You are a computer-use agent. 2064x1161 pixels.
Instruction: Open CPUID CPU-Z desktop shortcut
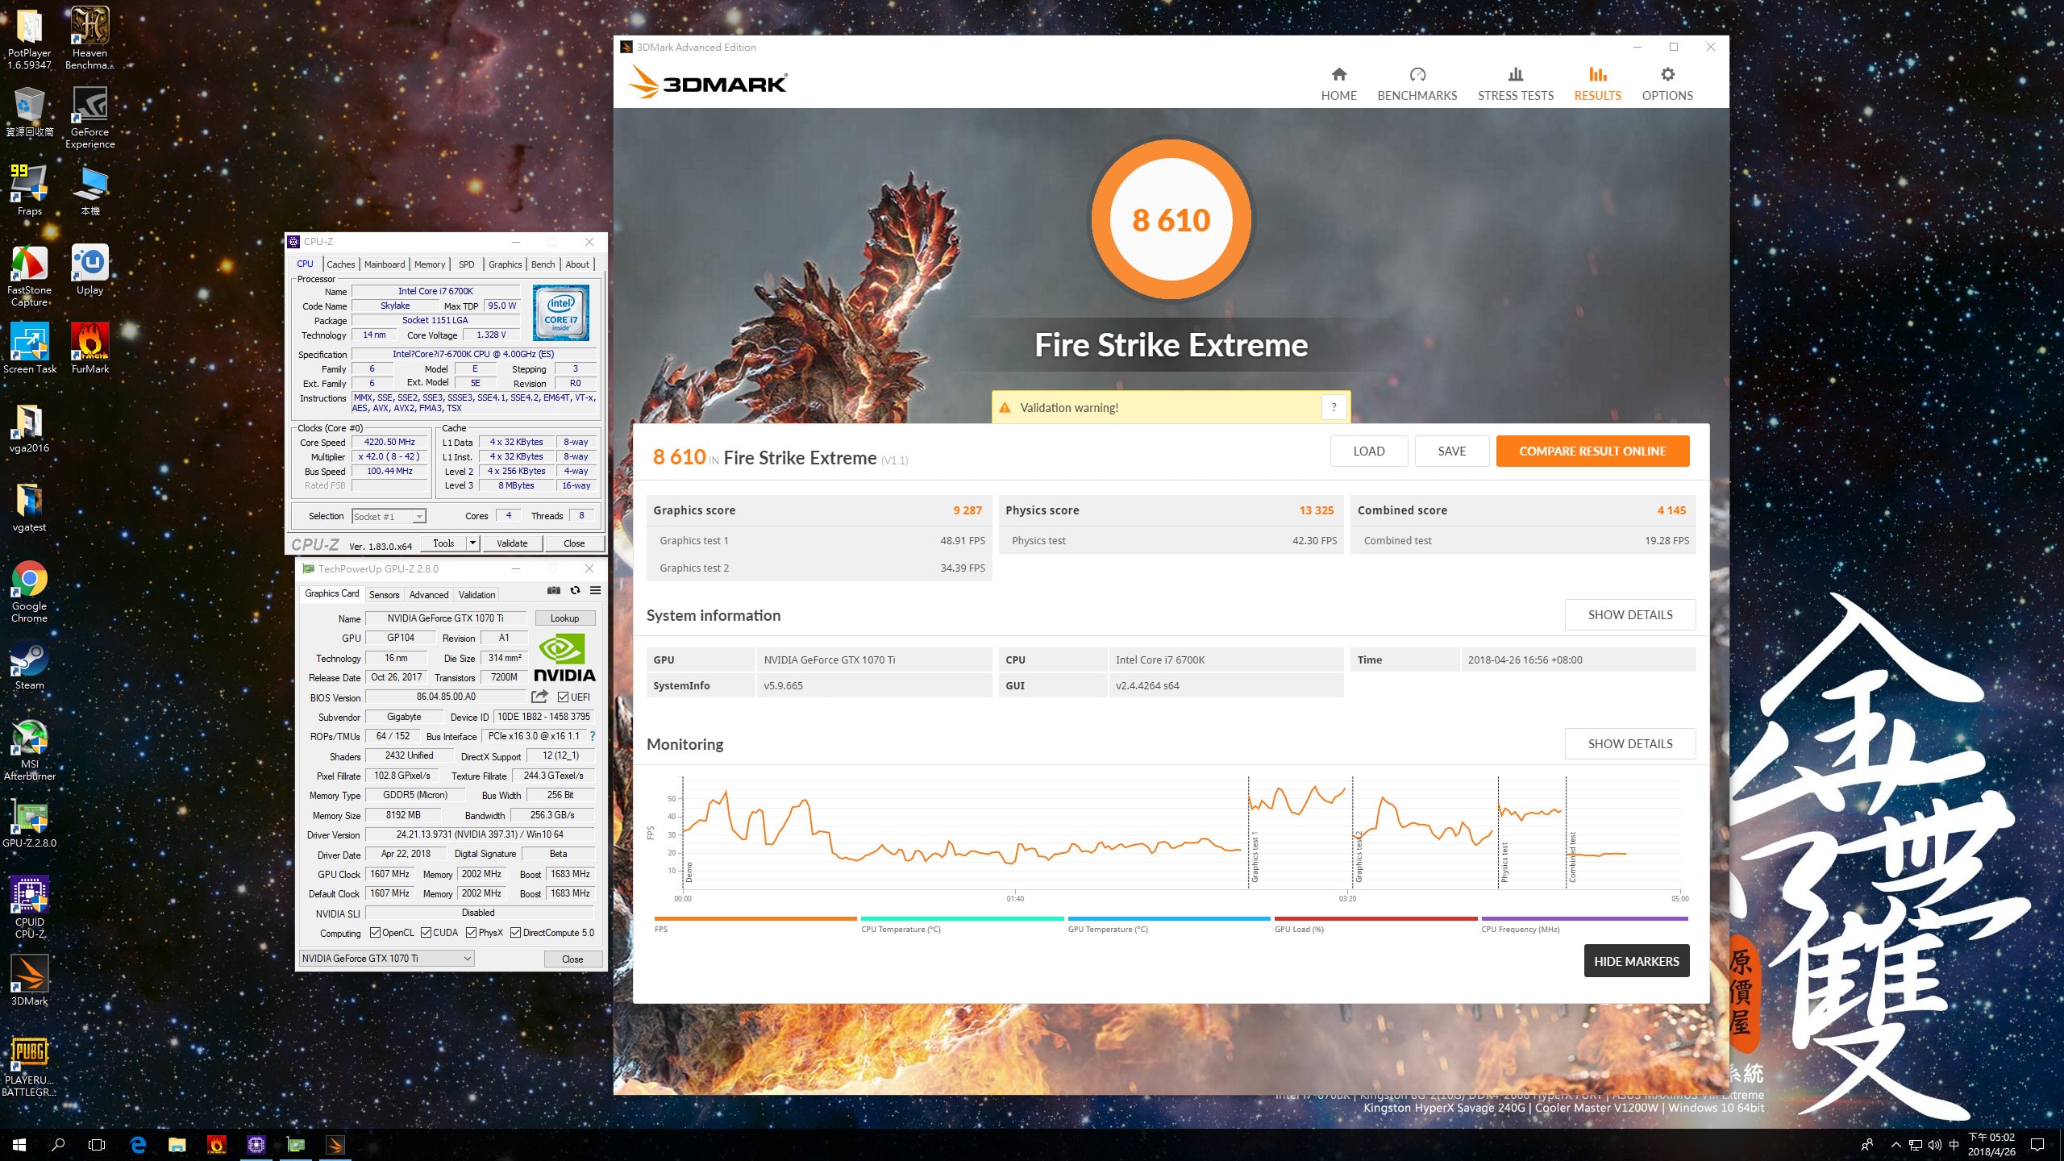click(30, 908)
